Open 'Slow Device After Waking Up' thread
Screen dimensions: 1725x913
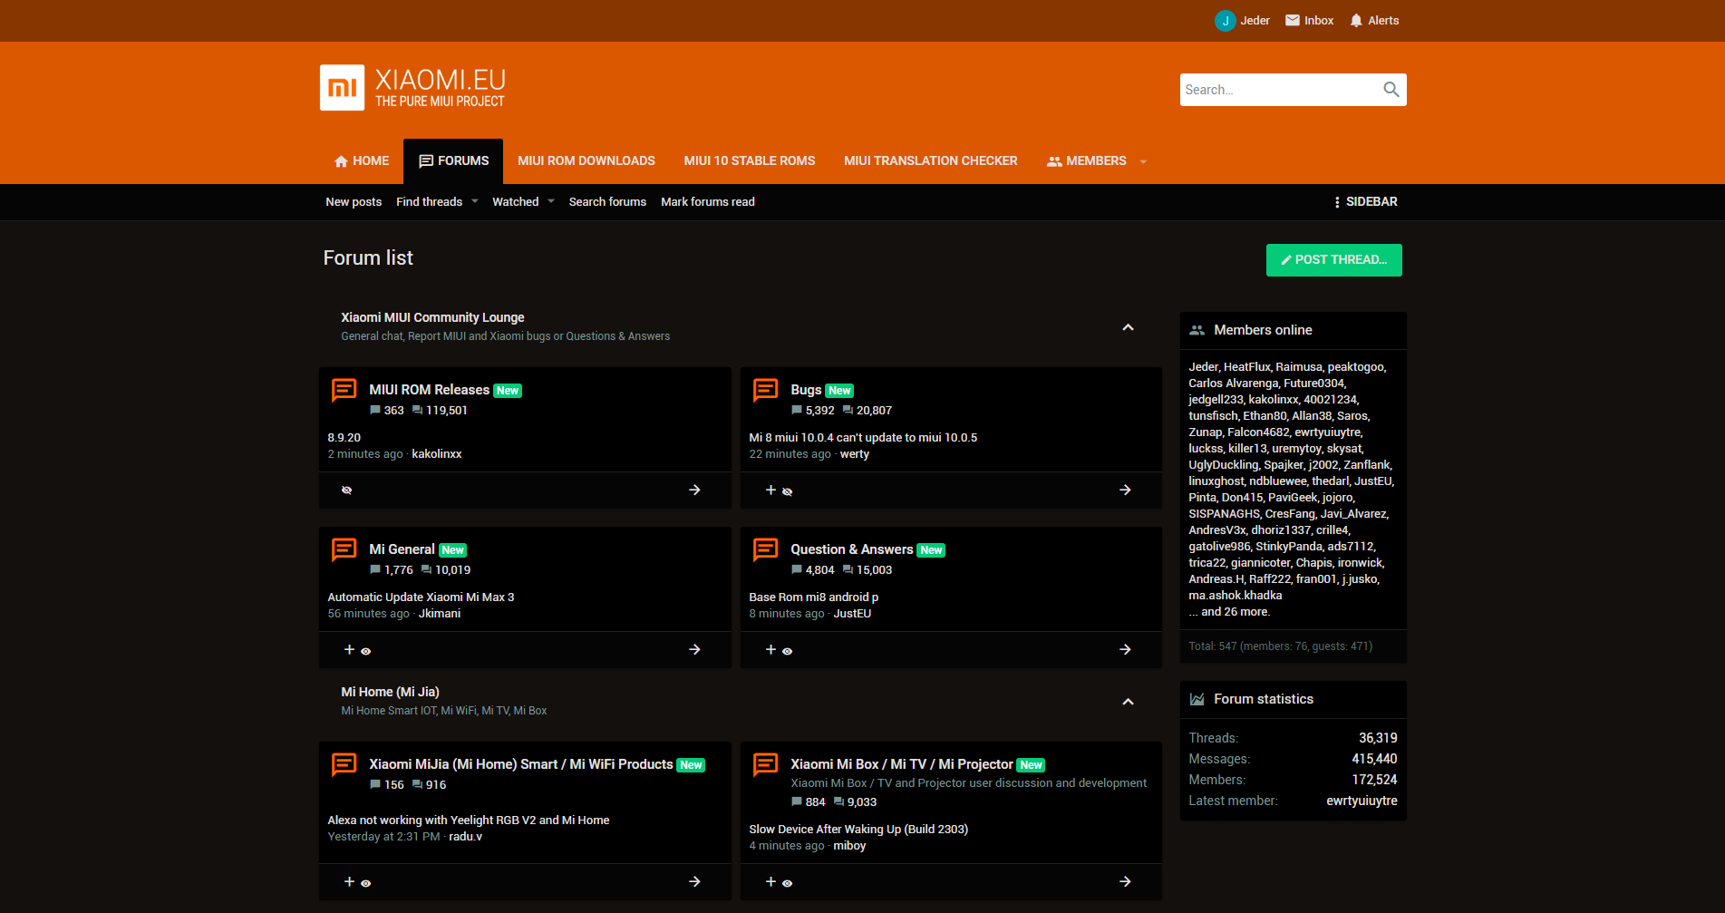tap(858, 829)
